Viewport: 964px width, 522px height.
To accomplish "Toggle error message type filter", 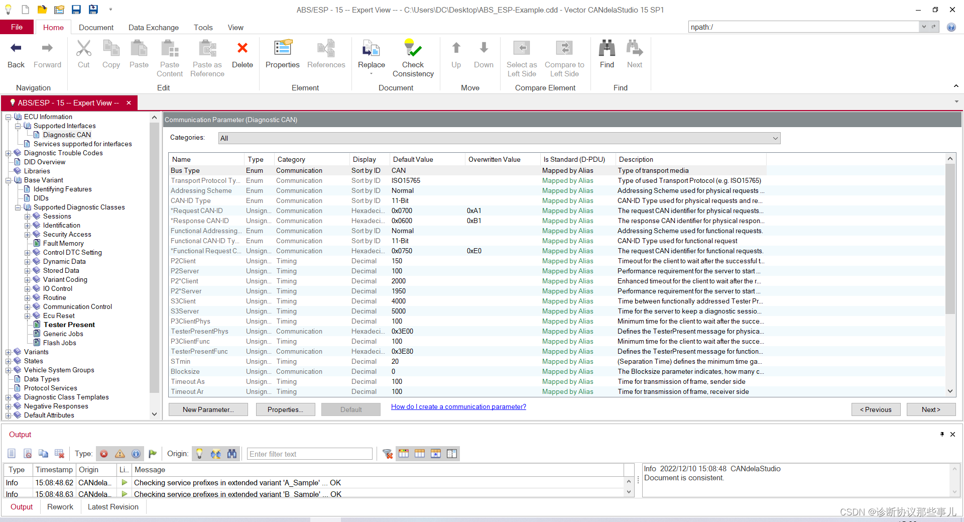I will 104,454.
